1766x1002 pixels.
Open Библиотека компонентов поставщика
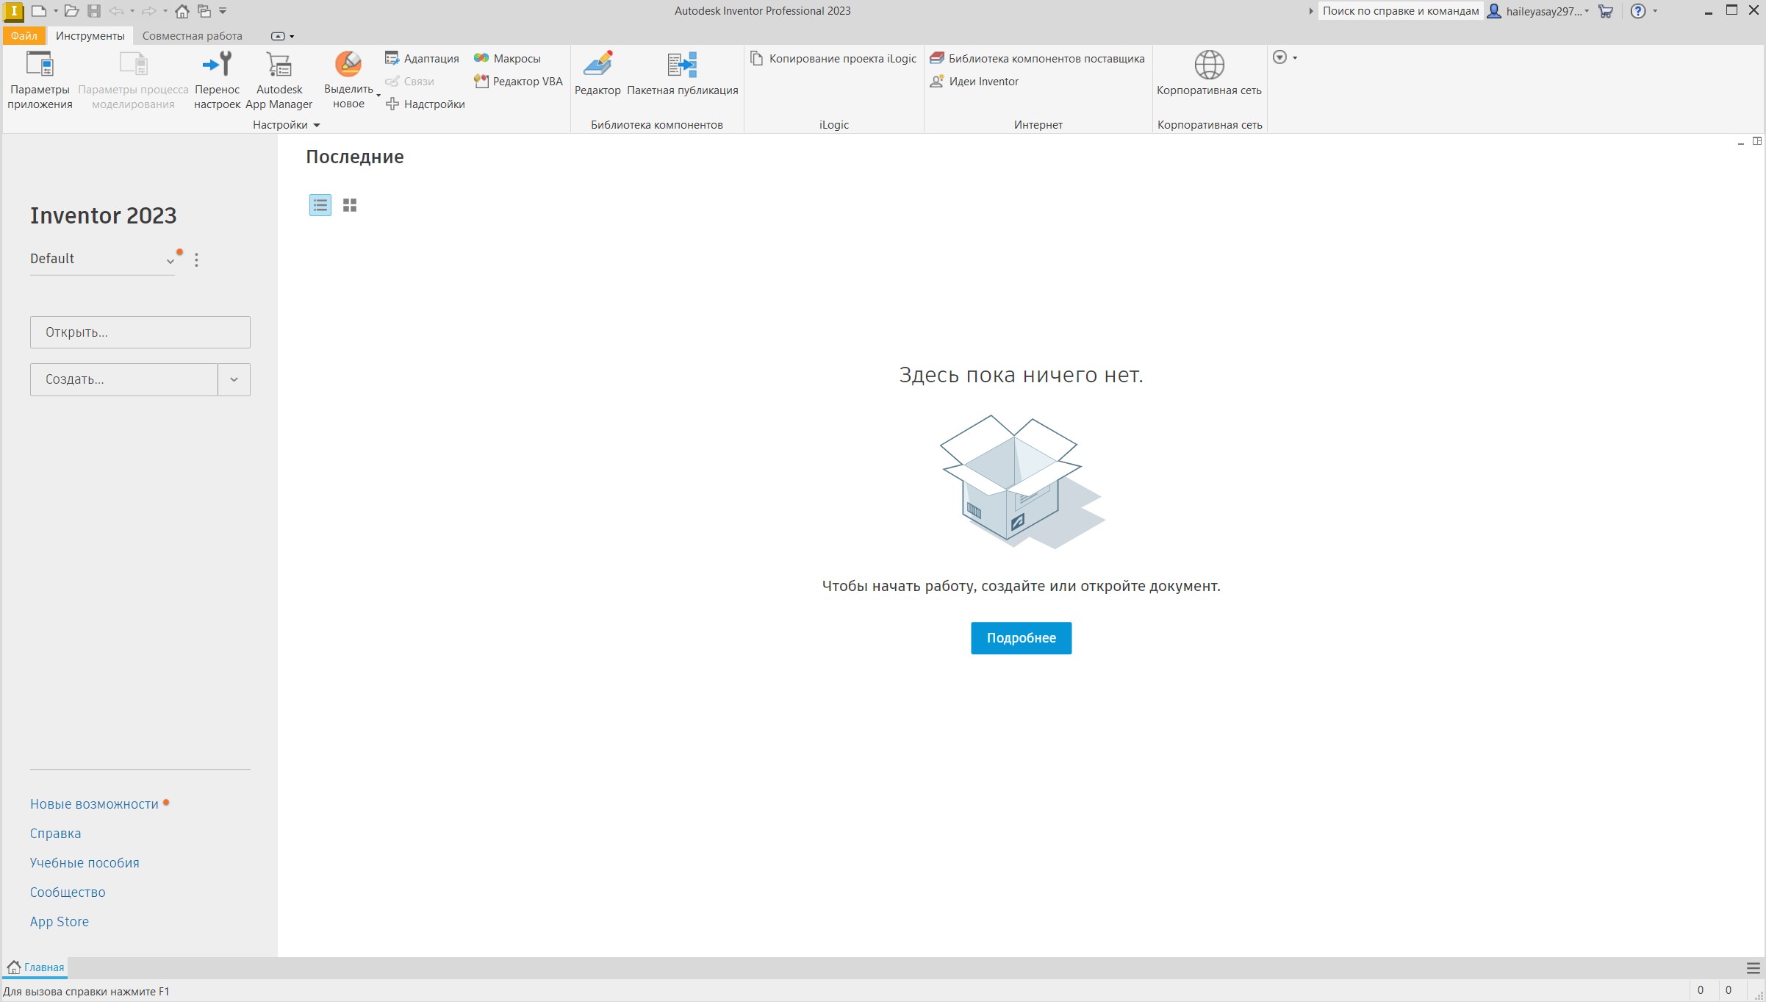pos(1037,58)
